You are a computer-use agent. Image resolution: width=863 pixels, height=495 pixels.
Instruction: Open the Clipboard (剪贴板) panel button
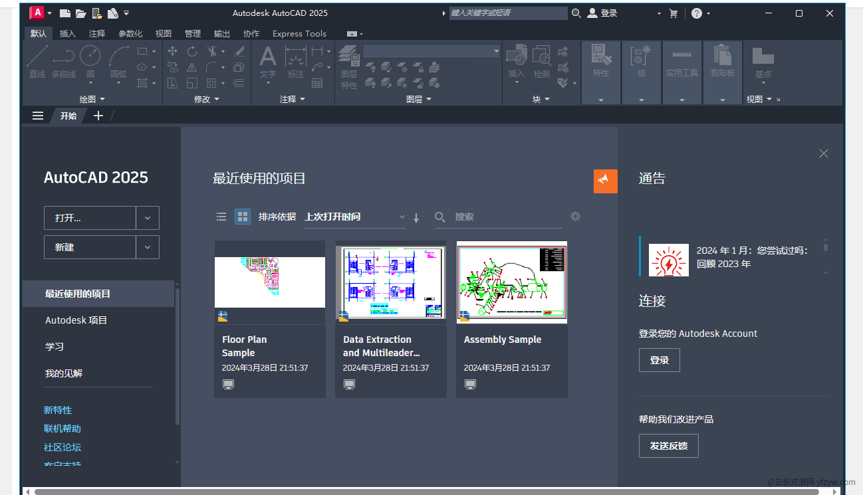[x=722, y=72]
